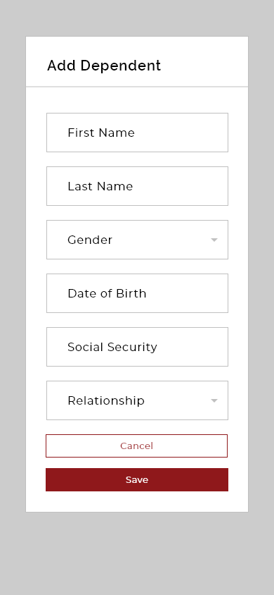The height and width of the screenshot is (595, 274).
Task: Click the "Date of Birth" placeholder text
Action: coord(107,293)
